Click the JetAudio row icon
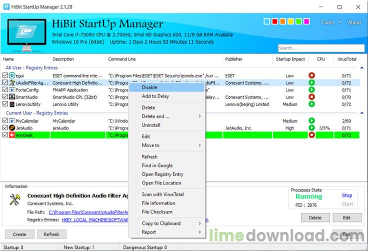This screenshot has height=251, width=368. pos(12,128)
